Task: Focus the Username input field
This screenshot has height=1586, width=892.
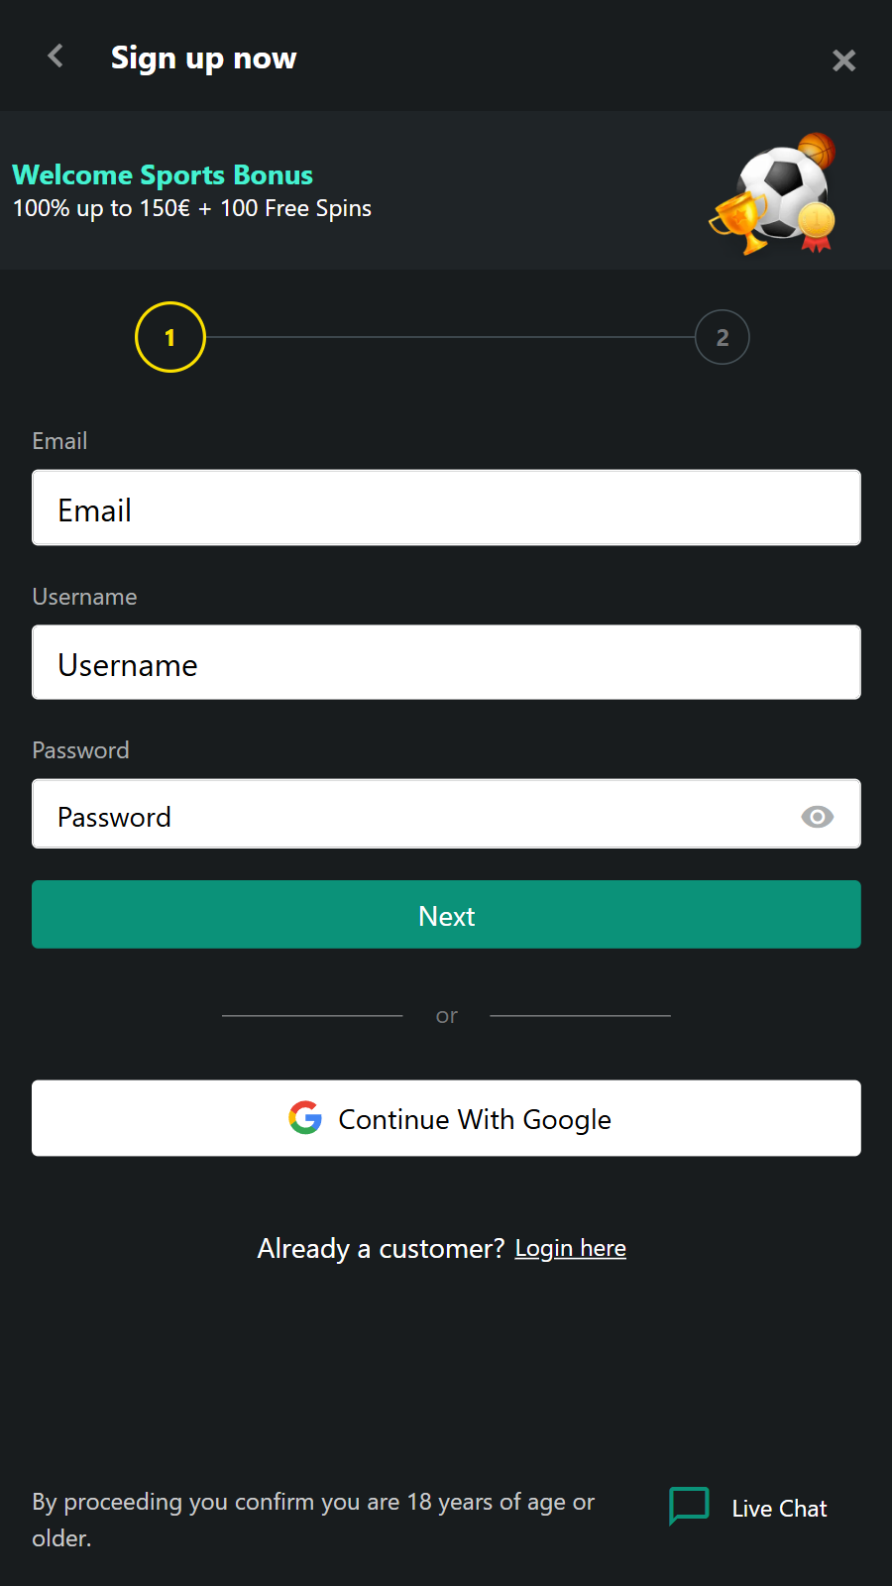Action: click(x=446, y=662)
